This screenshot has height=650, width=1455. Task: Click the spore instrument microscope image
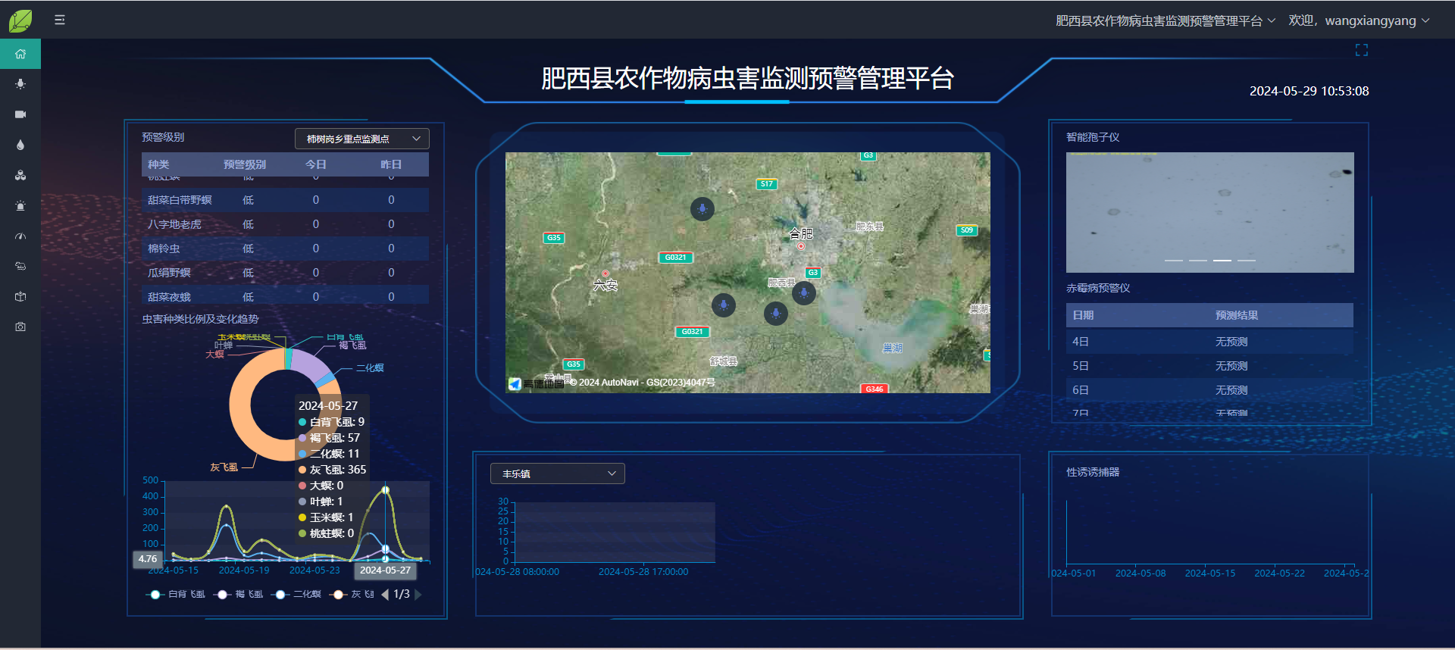point(1209,212)
